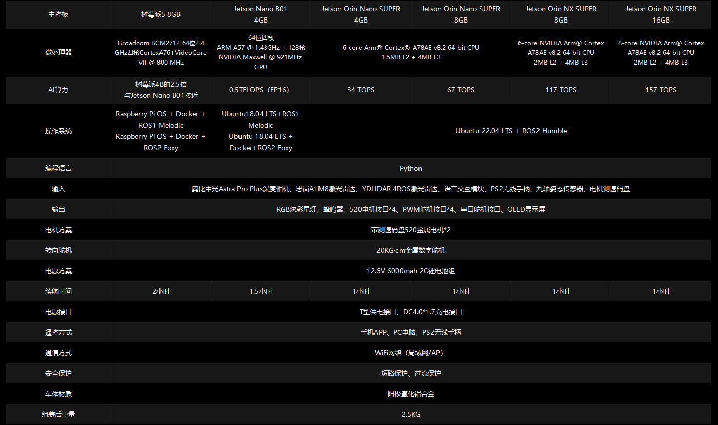Click the 电源接口 row label
This screenshot has height=425, width=718.
point(58,312)
